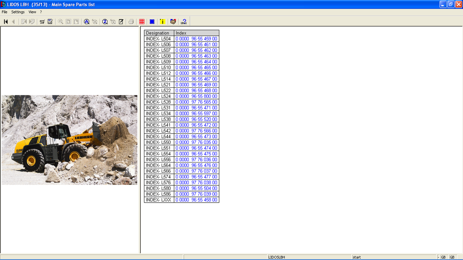
Task: Open index link for INDEX- L556
Action: tap(196, 160)
